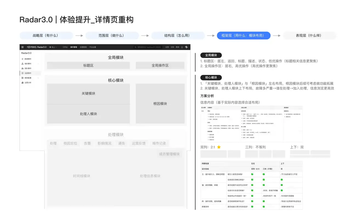Viewport: 351px width, 219px height.
Task: Click the plus icon for 新建事件
Action: coord(22,59)
